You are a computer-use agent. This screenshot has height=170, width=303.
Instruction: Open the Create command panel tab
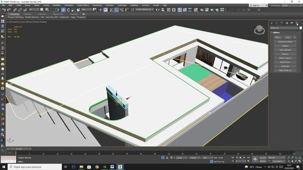271,23
